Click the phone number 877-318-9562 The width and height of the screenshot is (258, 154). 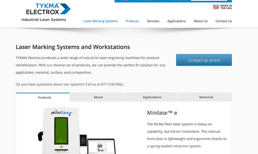tap(112, 84)
